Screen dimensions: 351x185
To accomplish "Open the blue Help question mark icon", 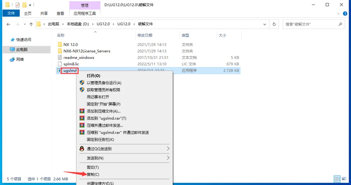I will pyautogui.click(x=345, y=14).
